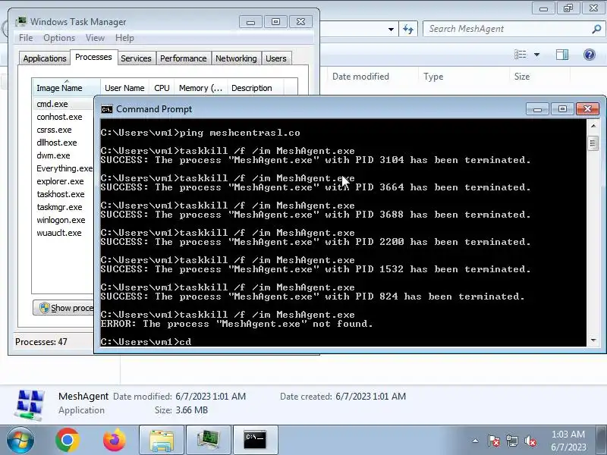
Task: Open the Performance tab
Action: point(184,58)
